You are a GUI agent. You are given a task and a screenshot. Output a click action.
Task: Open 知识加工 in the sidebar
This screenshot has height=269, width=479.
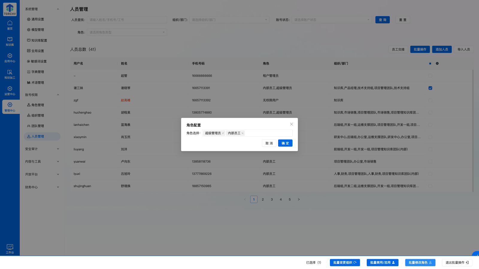point(10,75)
